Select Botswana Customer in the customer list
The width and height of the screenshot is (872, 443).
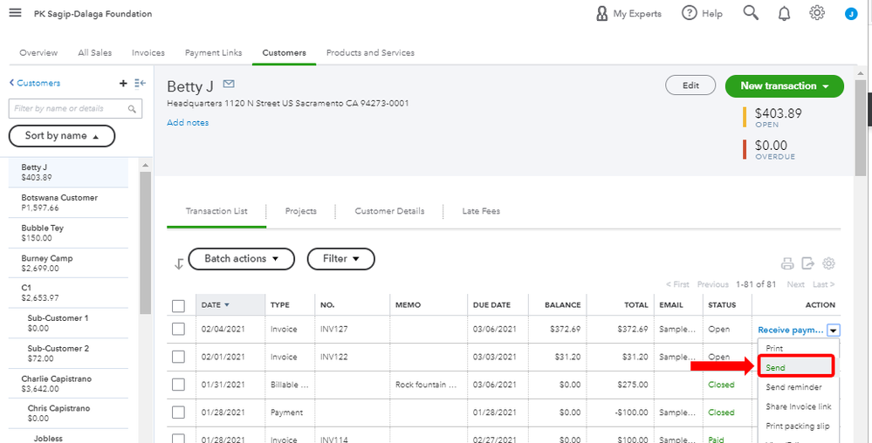tap(59, 202)
